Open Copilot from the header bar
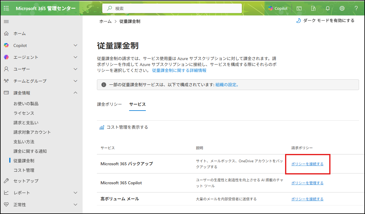Image resolution: width=365 pixels, height=214 pixels. pyautogui.click(x=278, y=8)
